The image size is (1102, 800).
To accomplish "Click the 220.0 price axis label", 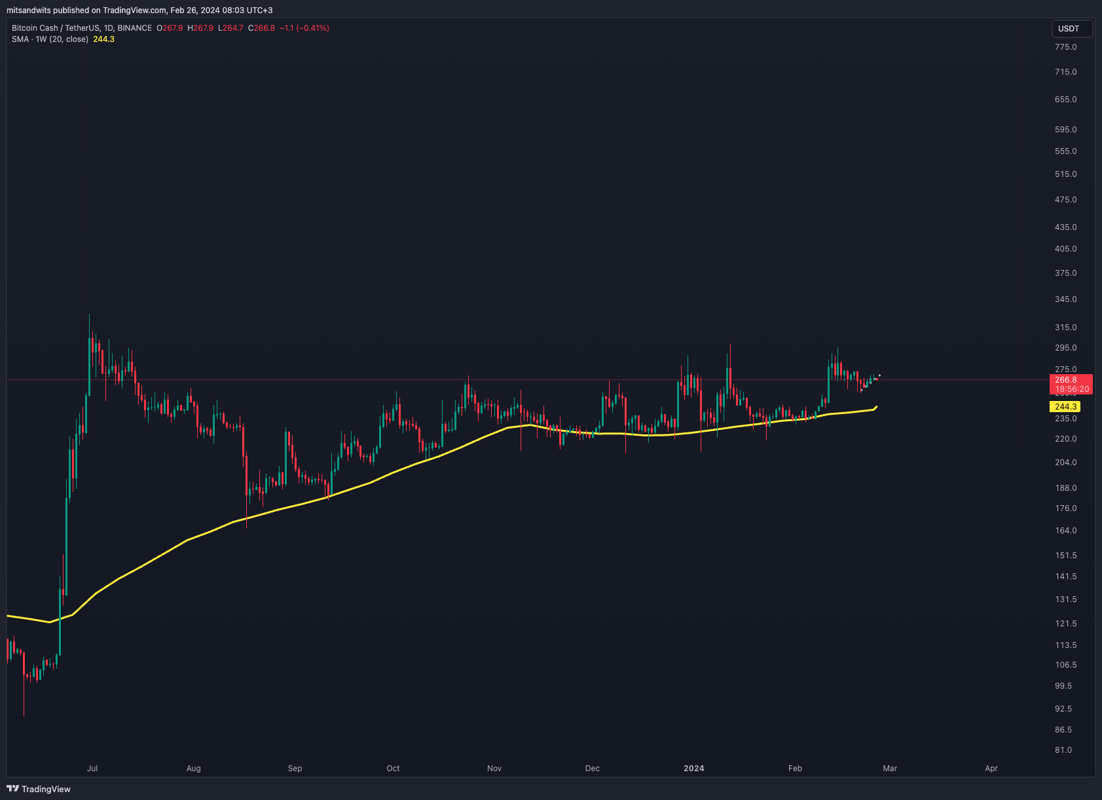I will (x=1066, y=439).
